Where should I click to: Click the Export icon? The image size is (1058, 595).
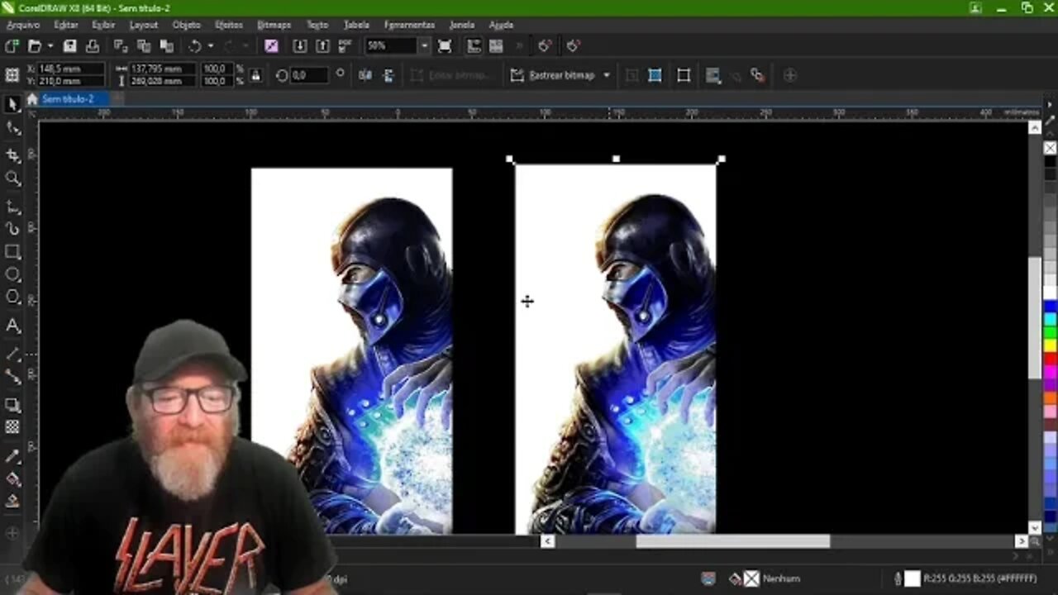(x=322, y=46)
